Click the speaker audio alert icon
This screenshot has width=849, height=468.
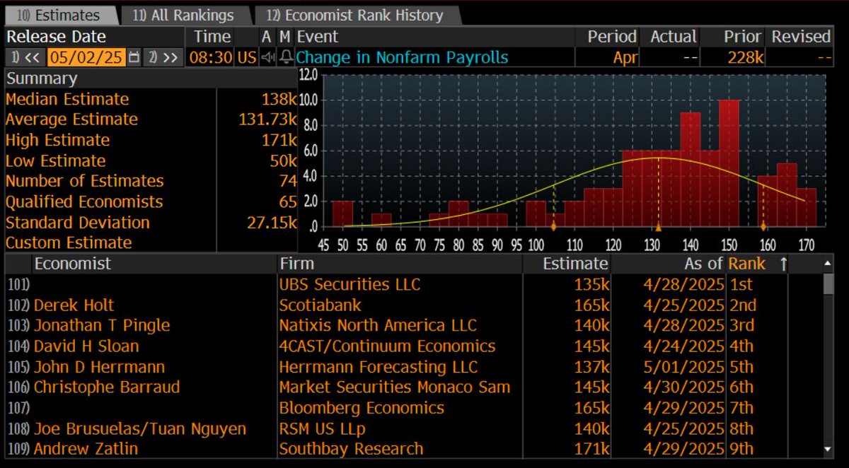coord(267,57)
